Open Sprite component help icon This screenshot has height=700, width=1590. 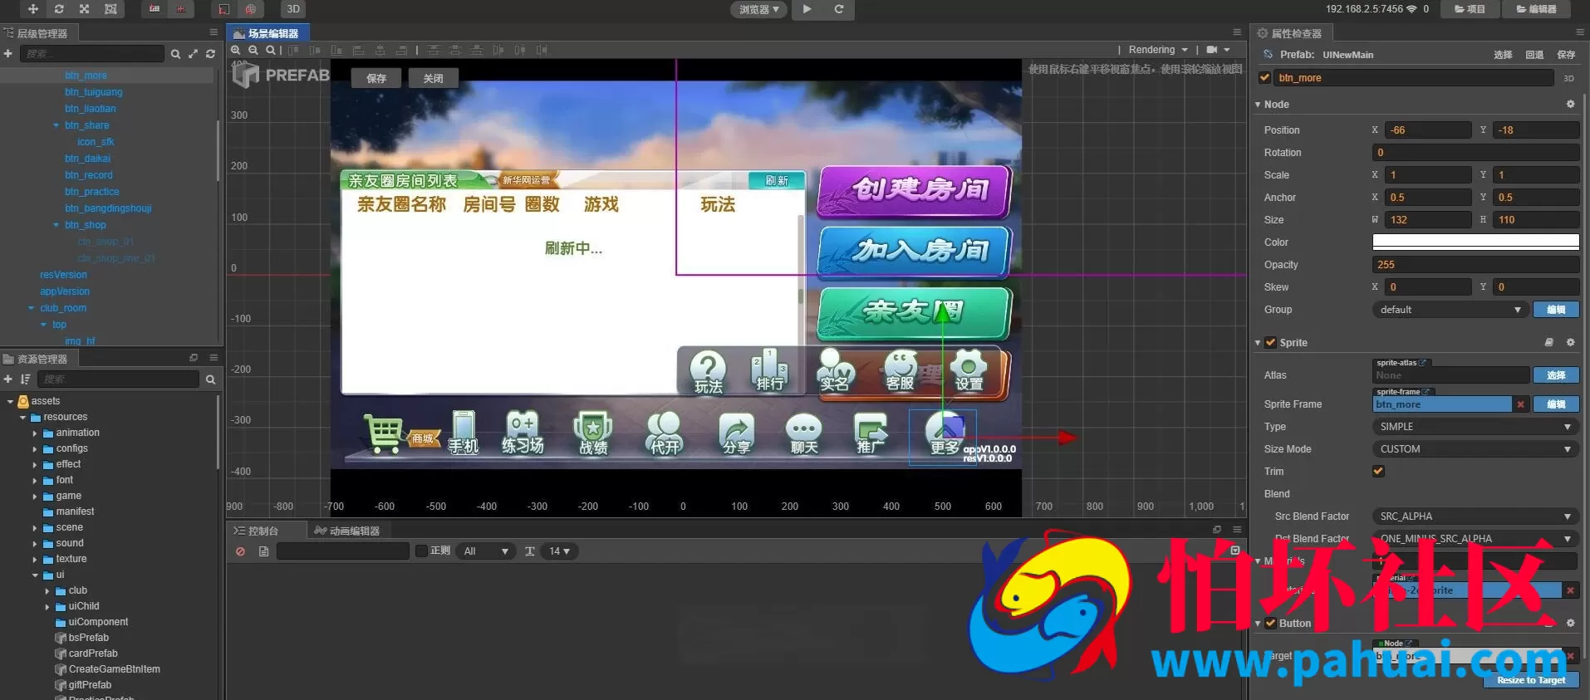click(x=1548, y=342)
